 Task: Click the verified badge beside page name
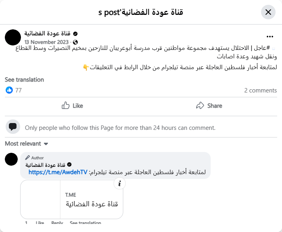[x=75, y=33]
